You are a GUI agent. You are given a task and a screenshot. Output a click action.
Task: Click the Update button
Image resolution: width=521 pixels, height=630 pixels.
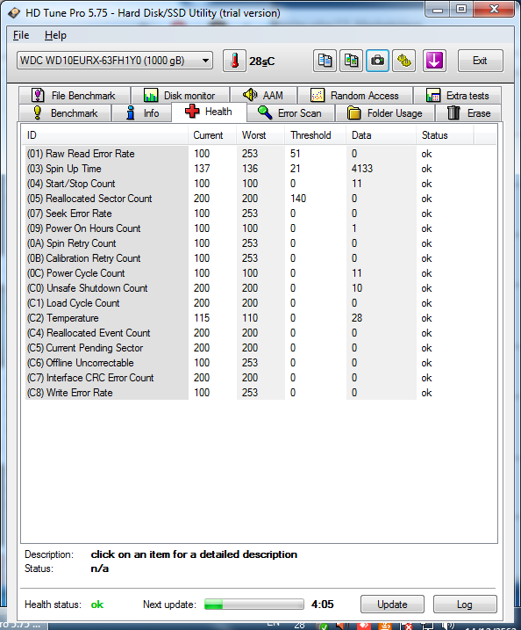coord(392,605)
